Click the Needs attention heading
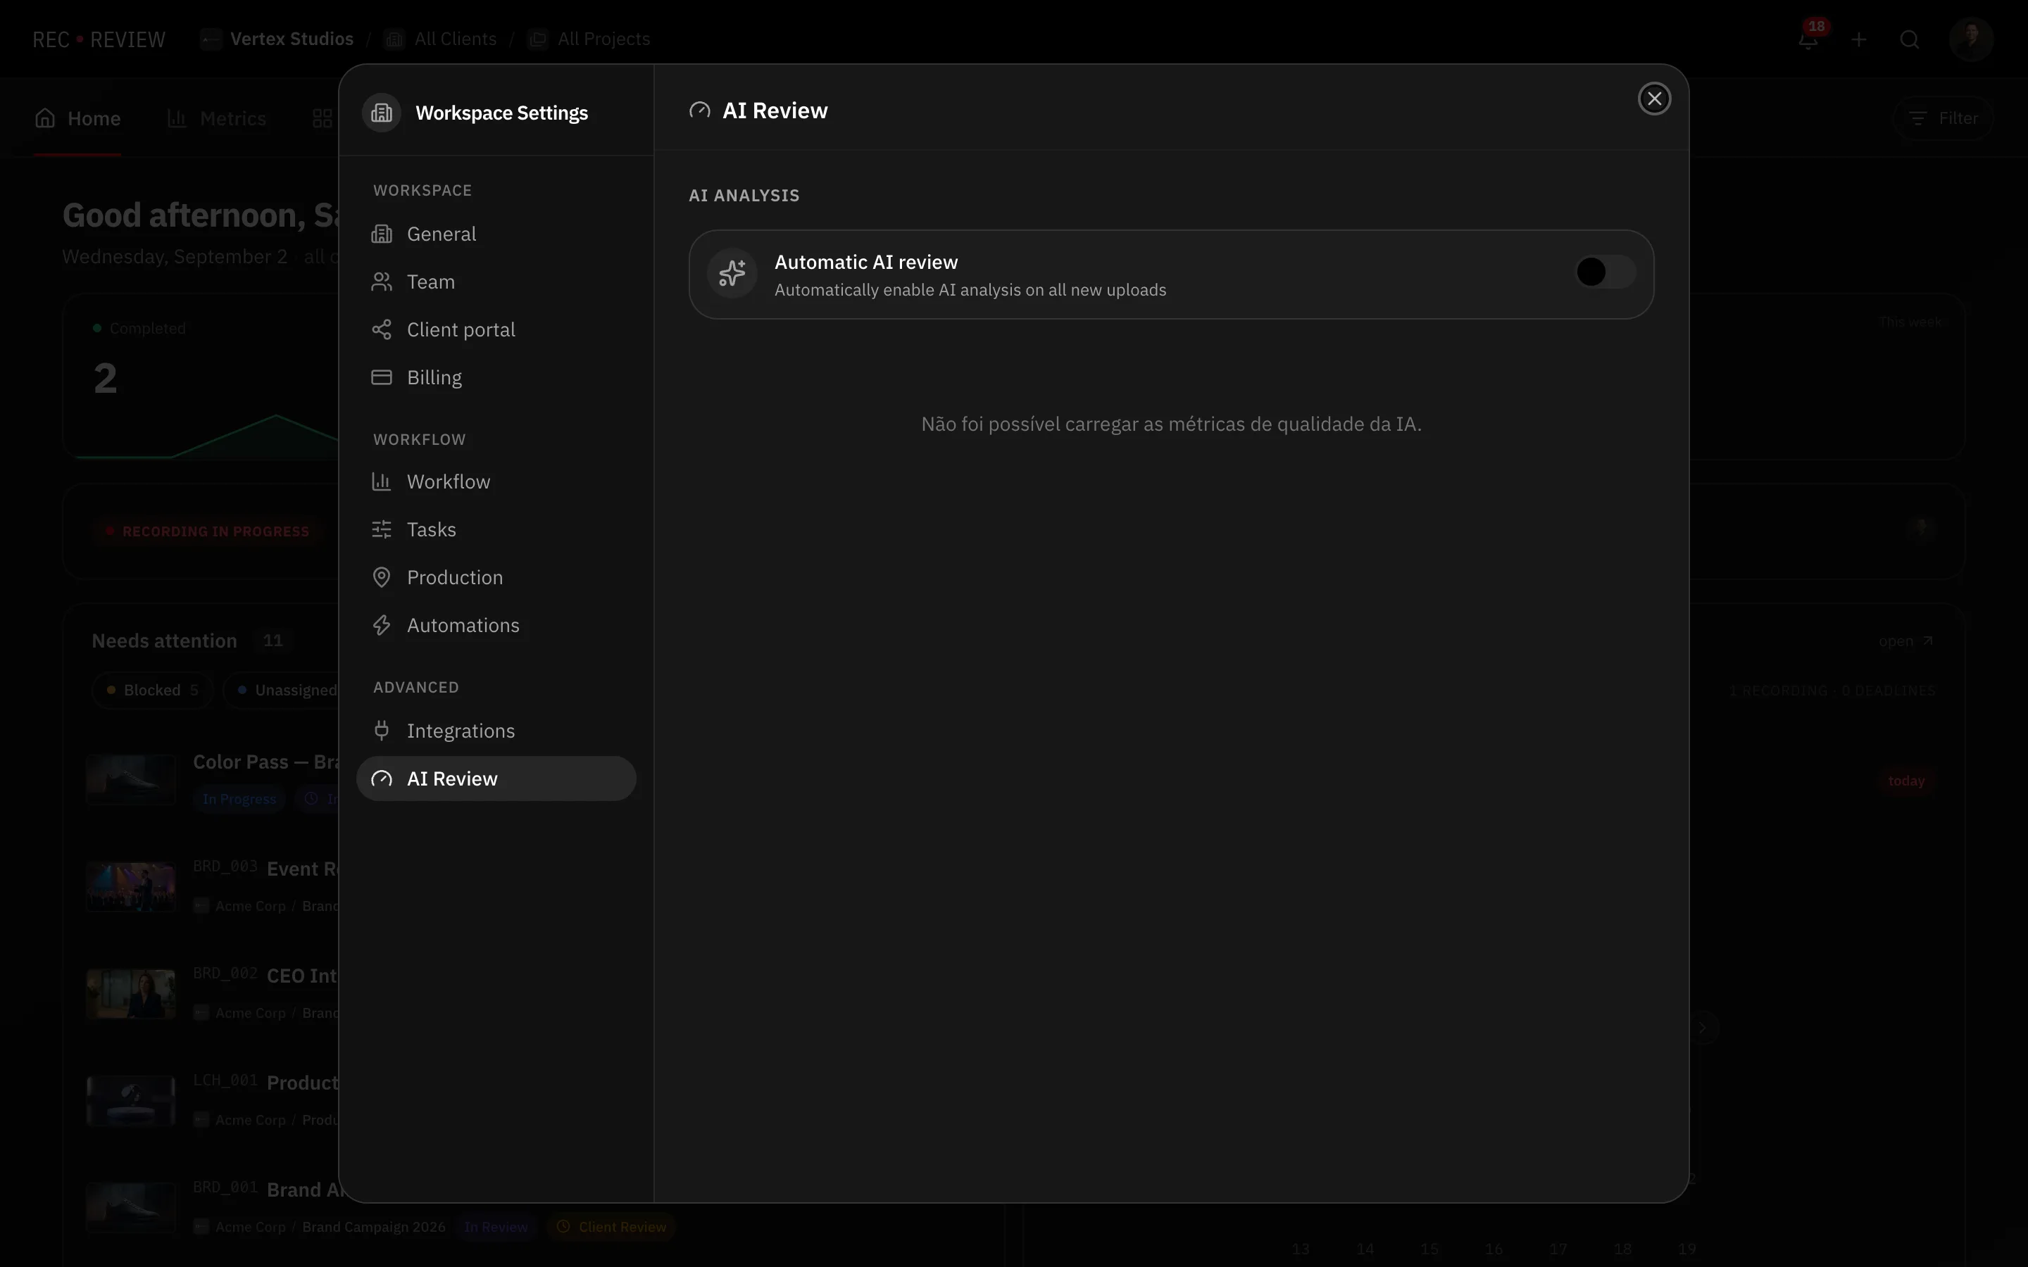This screenshot has height=1267, width=2028. [x=164, y=641]
